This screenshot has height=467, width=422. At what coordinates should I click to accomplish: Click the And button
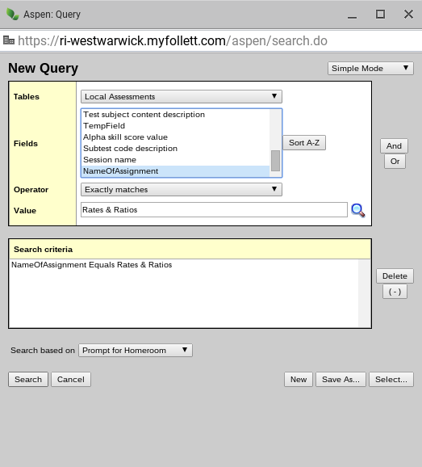394,146
